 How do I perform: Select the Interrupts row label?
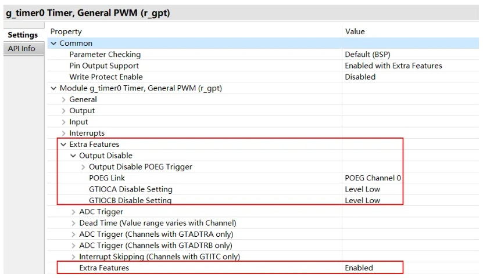pyautogui.click(x=87, y=133)
